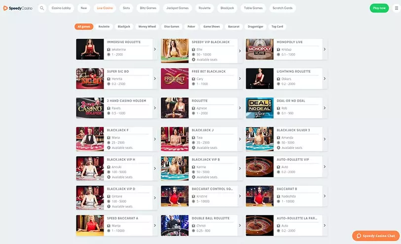Click chip icon next to 0.25 - 800
Viewport: 401px width, 244px height.
(194, 231)
